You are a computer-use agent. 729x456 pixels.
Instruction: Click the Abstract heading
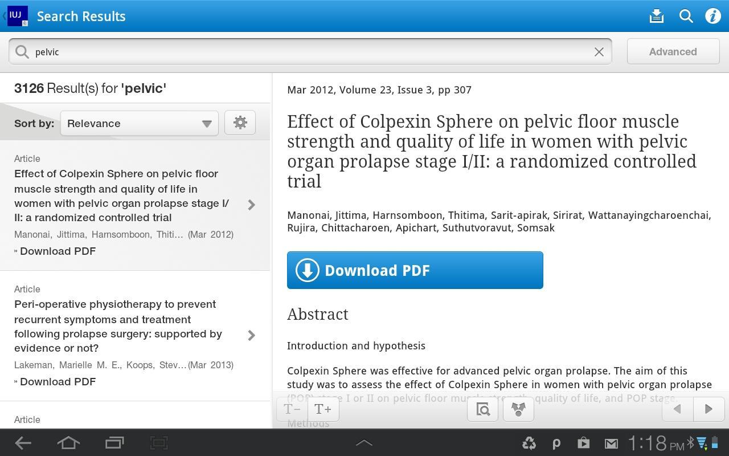pyautogui.click(x=318, y=314)
